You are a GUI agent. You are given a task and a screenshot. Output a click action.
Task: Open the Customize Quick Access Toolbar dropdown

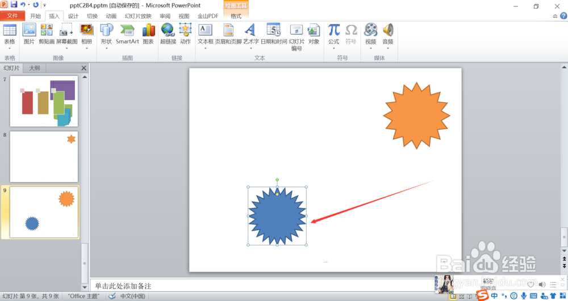pos(44,5)
